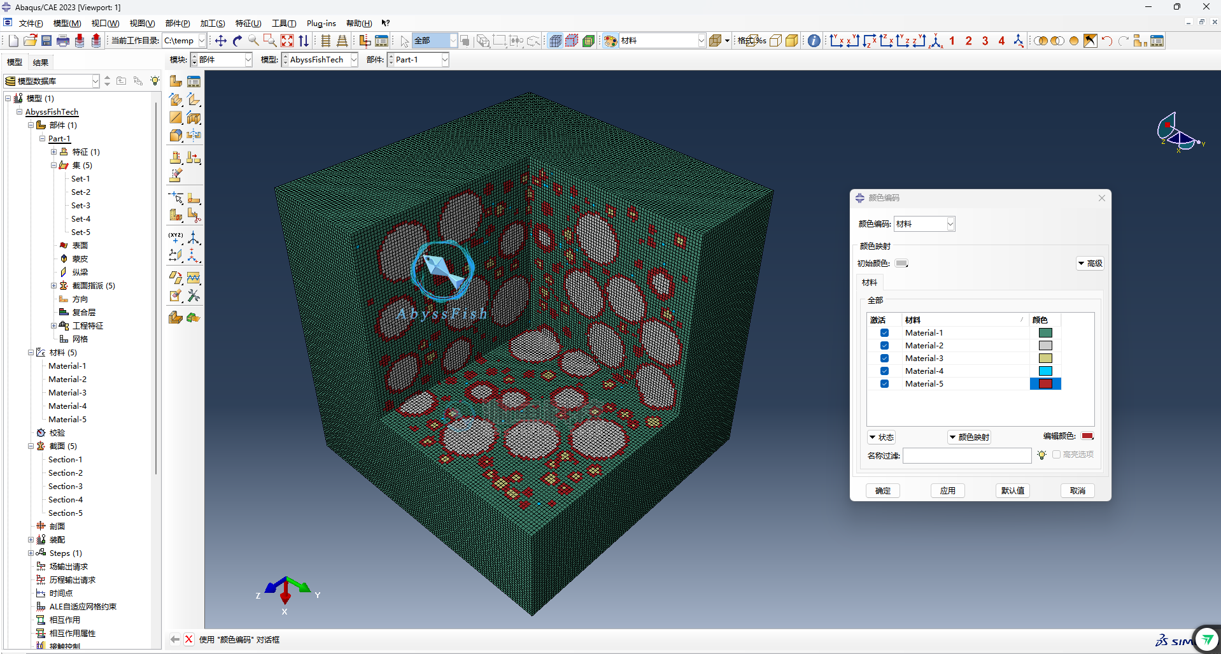Click the 应用 Apply button
Screen dimensions: 1221x654
(x=948, y=491)
